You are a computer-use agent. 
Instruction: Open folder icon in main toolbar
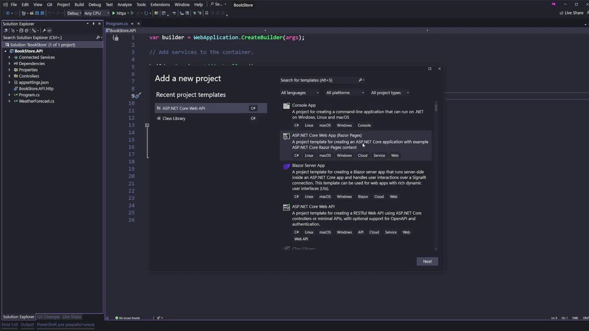32,13
